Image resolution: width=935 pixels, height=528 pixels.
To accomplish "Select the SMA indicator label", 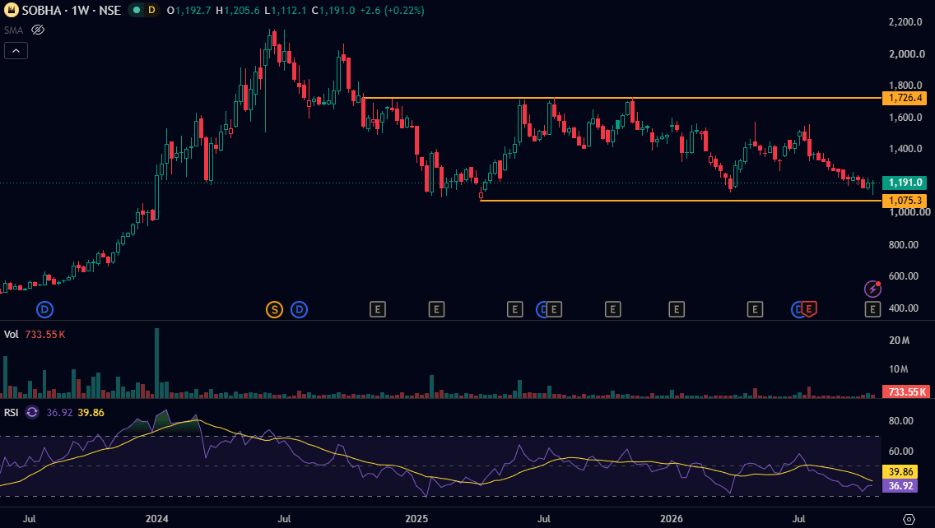I will (13, 30).
